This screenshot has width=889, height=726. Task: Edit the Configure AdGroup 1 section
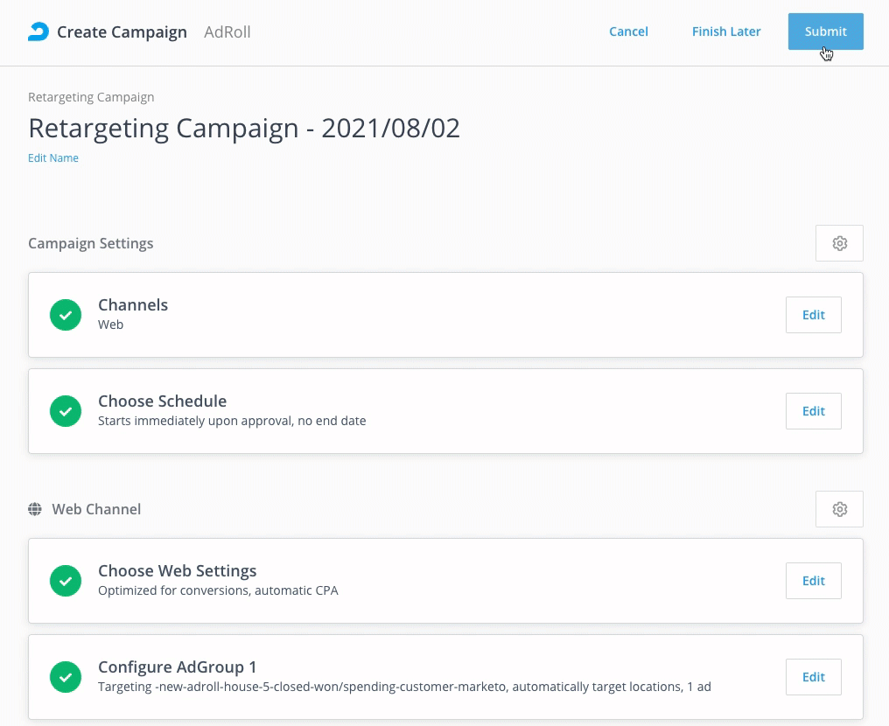click(813, 677)
